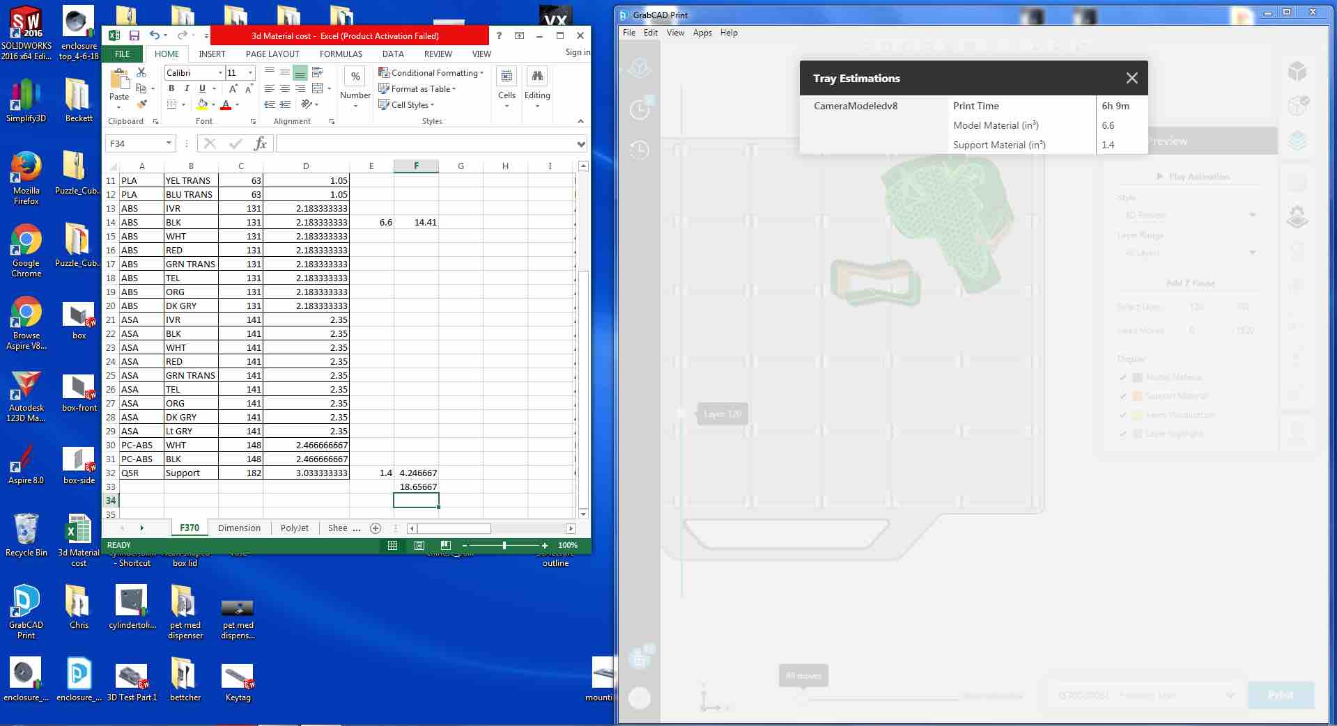
Task: Merge and center cells
Action: click(317, 88)
